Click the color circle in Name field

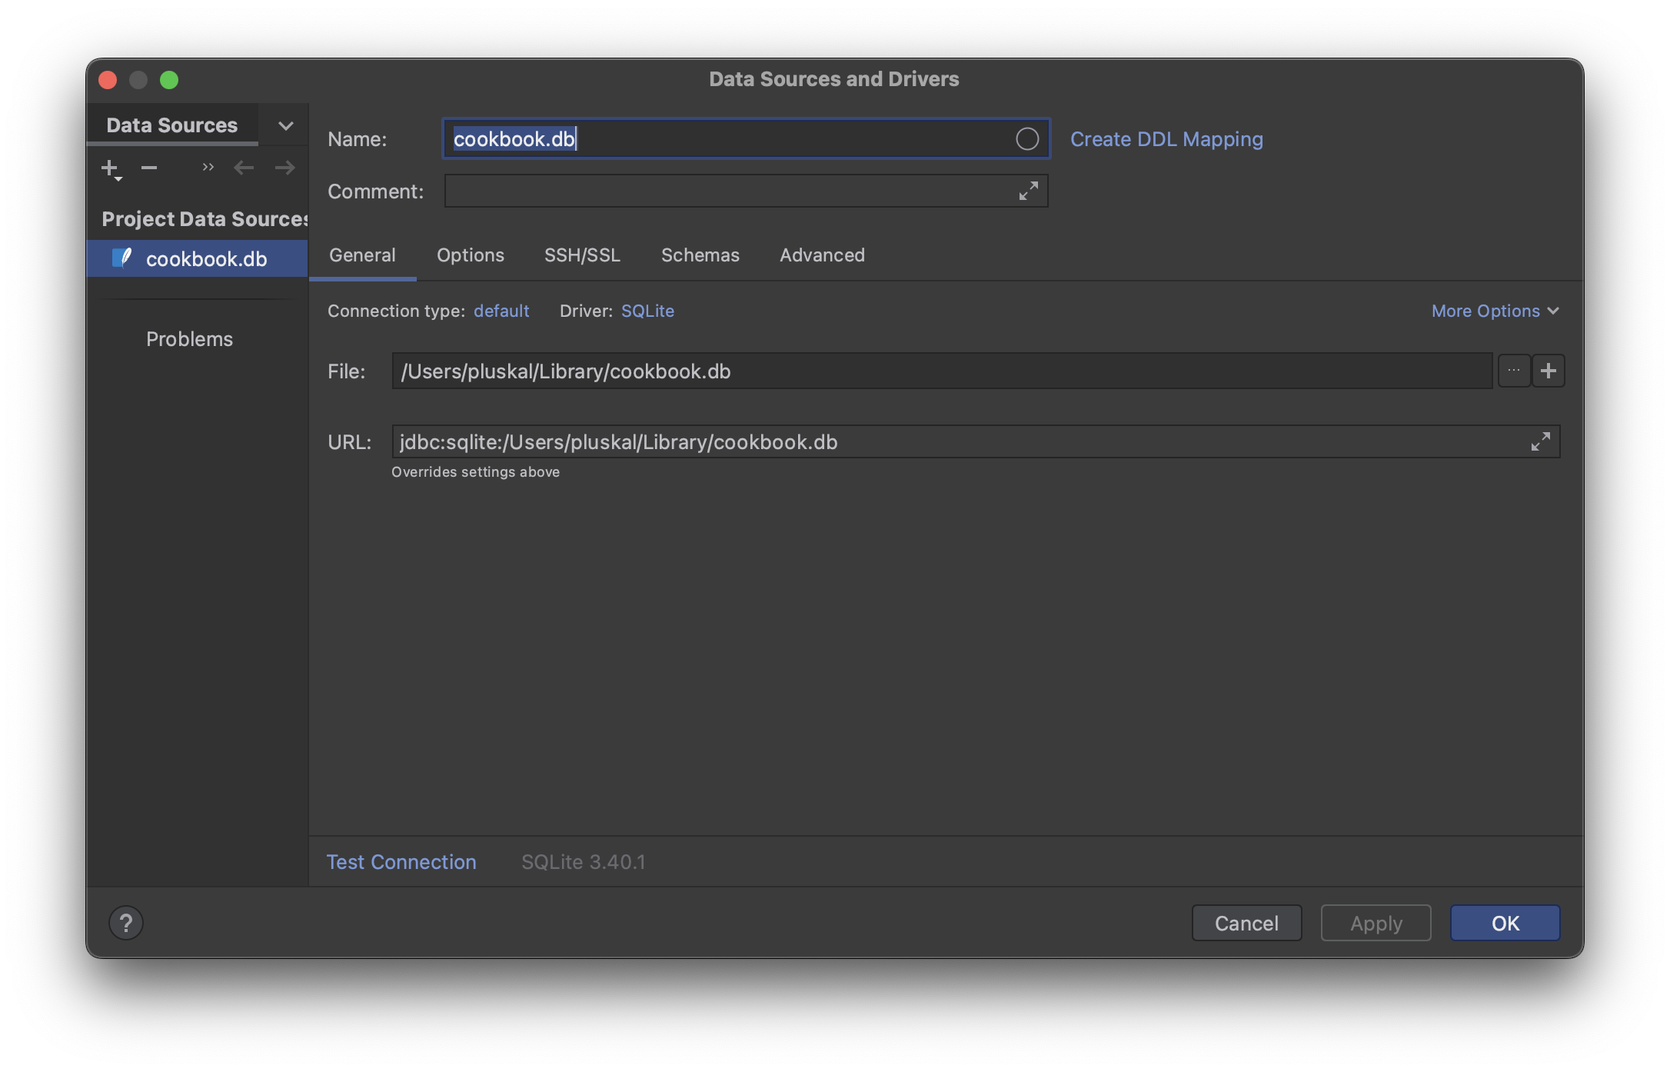[1027, 139]
